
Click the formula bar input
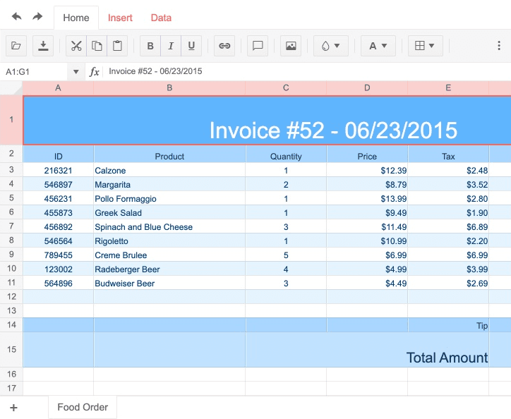tap(306, 71)
